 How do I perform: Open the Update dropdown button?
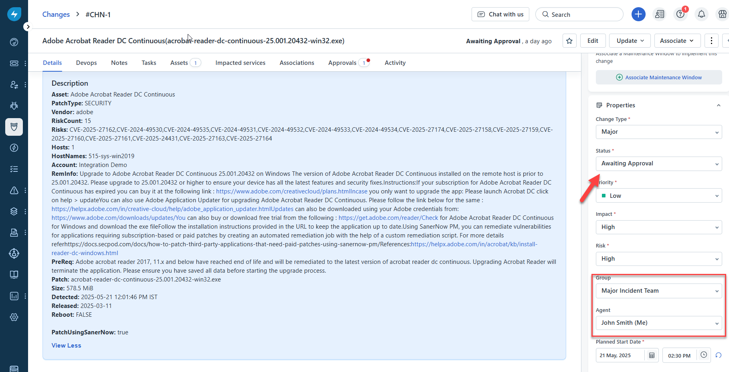(630, 41)
